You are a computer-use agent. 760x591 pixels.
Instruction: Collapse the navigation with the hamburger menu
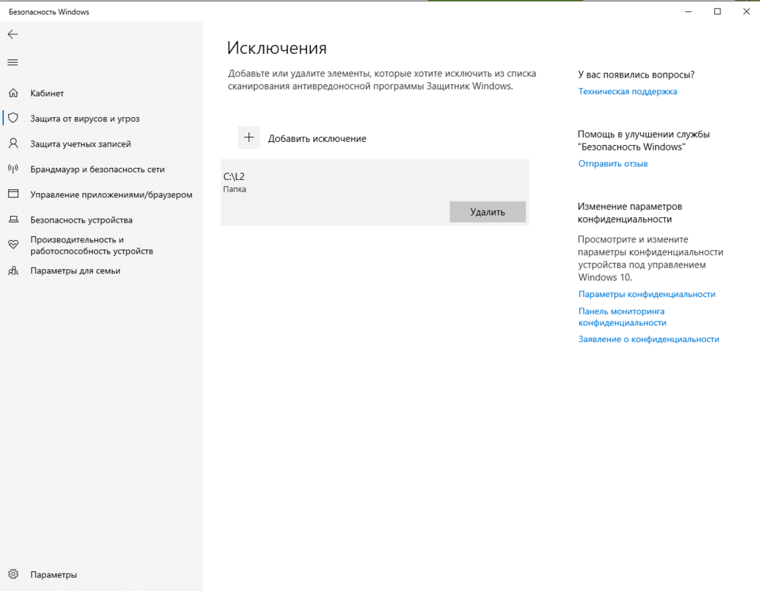[x=12, y=62]
